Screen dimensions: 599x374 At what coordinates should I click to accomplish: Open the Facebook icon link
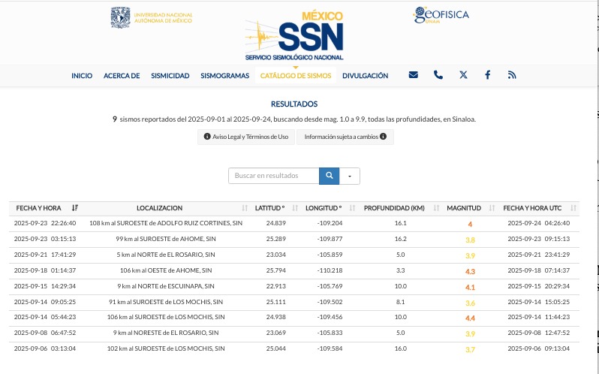click(487, 75)
